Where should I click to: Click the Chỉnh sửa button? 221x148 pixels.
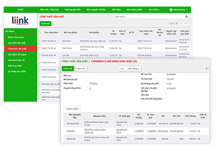click(x=68, y=69)
